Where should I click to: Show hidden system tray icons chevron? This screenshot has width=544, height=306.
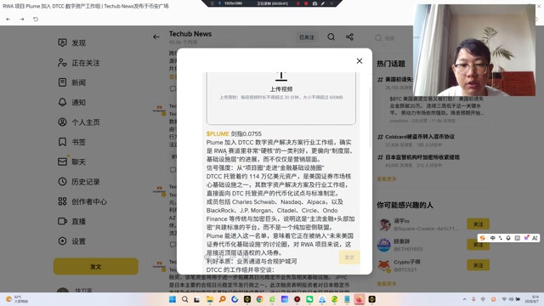465,299
